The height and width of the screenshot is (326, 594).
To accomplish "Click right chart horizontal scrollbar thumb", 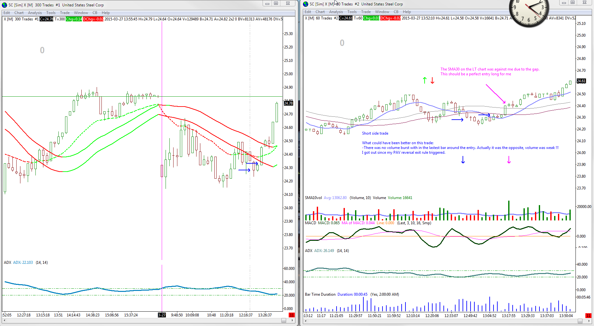I will click(x=580, y=321).
